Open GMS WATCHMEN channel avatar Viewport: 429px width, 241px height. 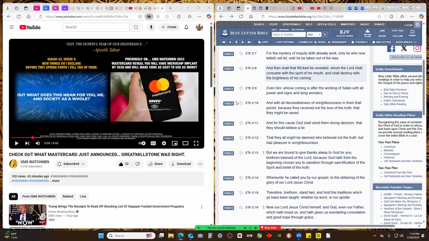[x=13, y=164]
